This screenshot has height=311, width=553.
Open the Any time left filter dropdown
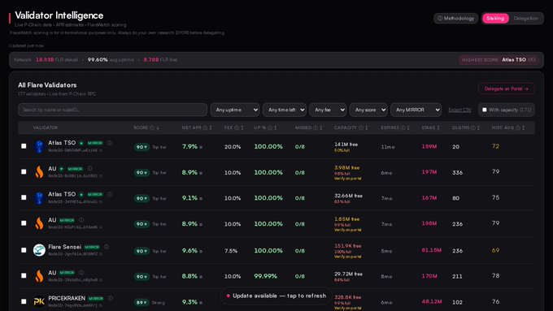pyautogui.click(x=285, y=110)
